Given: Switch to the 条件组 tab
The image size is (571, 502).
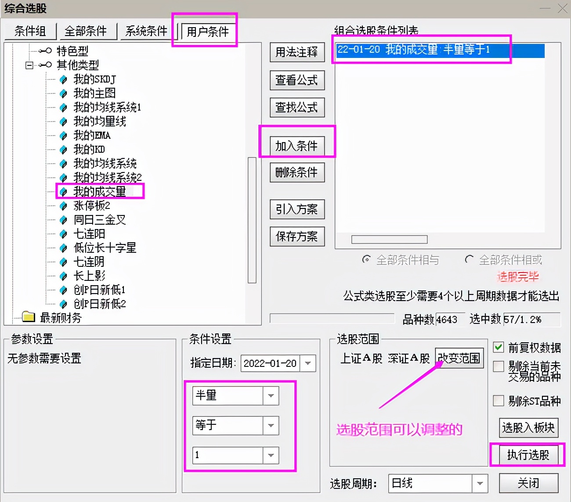Looking at the screenshot, I should tap(29, 31).
